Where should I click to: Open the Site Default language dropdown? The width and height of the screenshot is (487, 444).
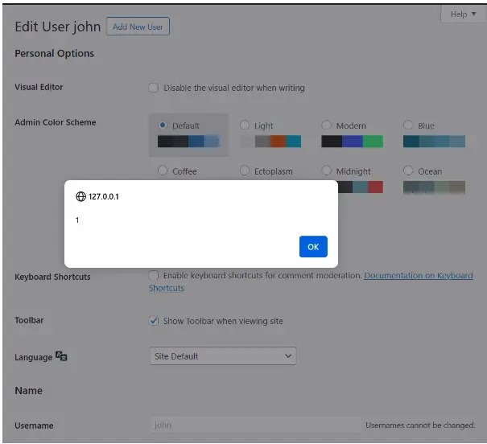click(x=223, y=356)
